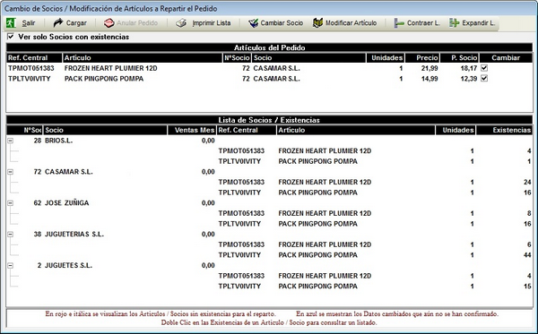538x334 pixels.
Task: Click the Salir exit icon
Action: (x=11, y=23)
